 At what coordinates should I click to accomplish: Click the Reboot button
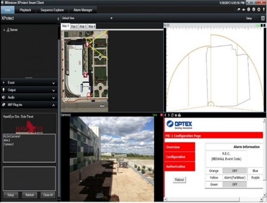179,180
